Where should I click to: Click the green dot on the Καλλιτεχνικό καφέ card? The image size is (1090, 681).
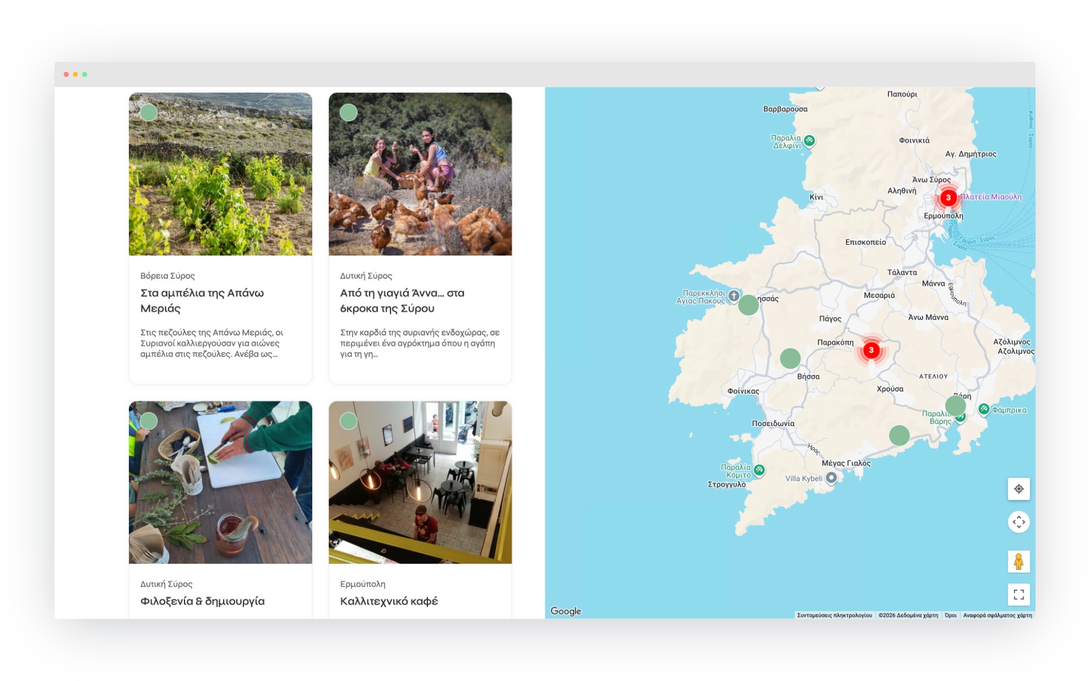coord(349,421)
